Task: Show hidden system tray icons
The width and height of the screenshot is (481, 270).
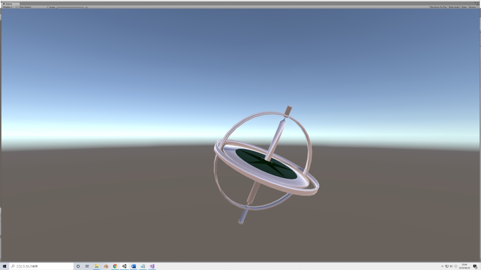Action: tap(442, 266)
